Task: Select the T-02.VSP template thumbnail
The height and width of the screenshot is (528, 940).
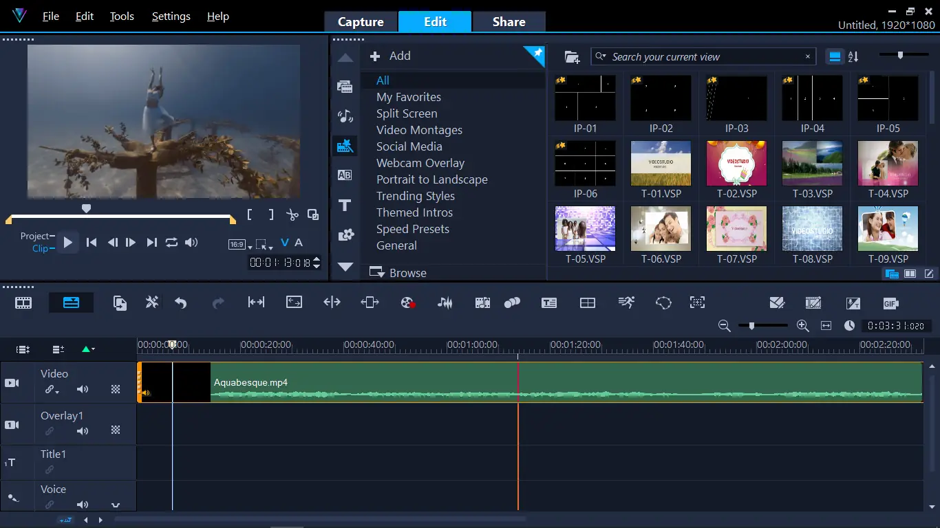Action: [x=736, y=164]
